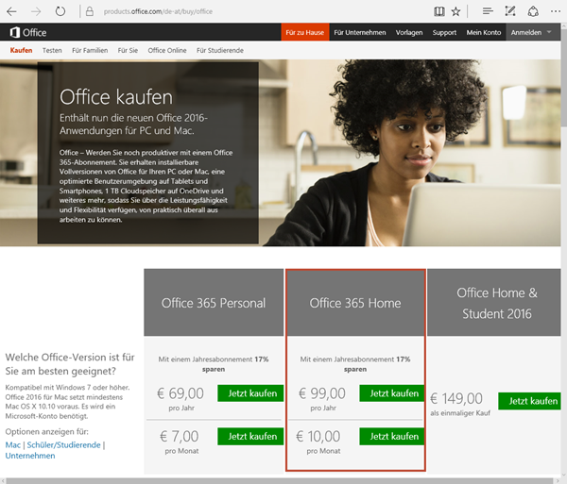The height and width of the screenshot is (484, 567).
Task: Select the Für Studierende sub-navigation tab
Action: (x=220, y=51)
